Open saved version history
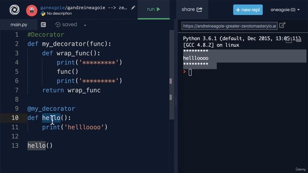The image size is (308, 173). coord(66,25)
